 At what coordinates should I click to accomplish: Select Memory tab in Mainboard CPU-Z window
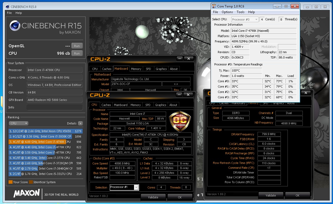coord(136,69)
